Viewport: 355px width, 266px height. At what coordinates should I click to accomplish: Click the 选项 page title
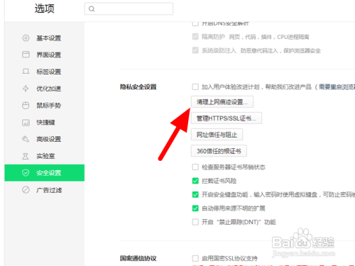click(x=45, y=9)
